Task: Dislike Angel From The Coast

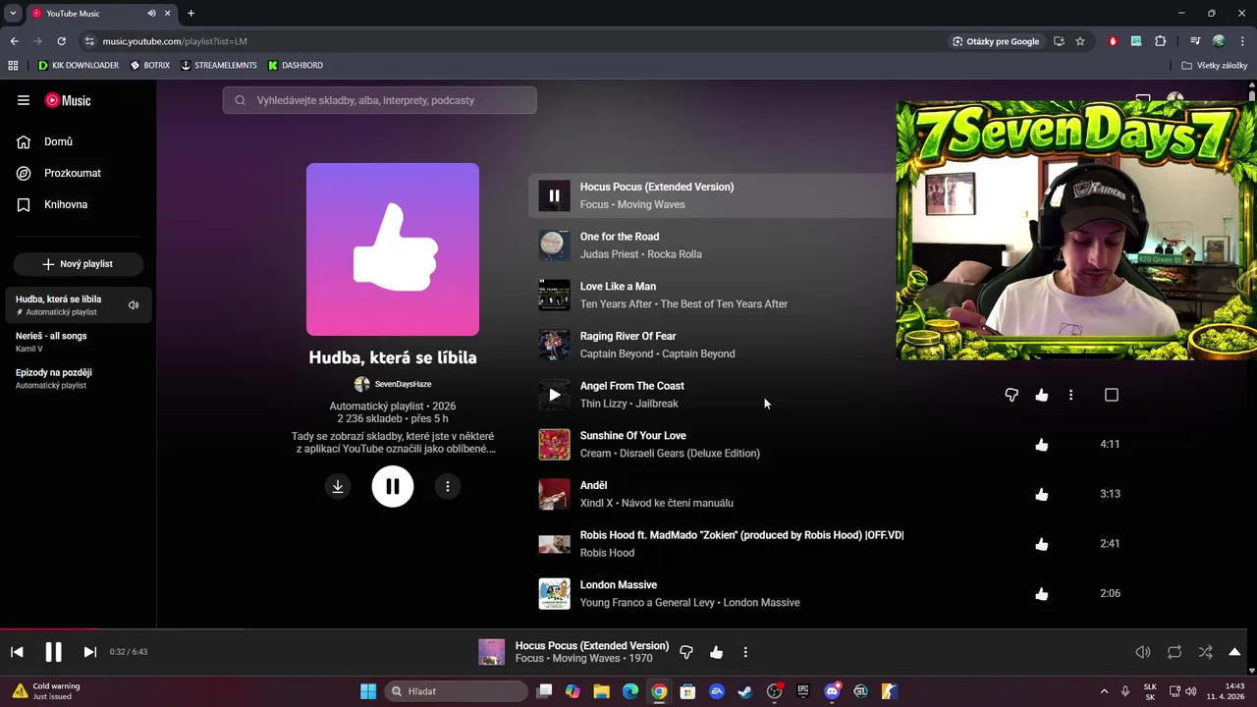Action: coord(1011,395)
